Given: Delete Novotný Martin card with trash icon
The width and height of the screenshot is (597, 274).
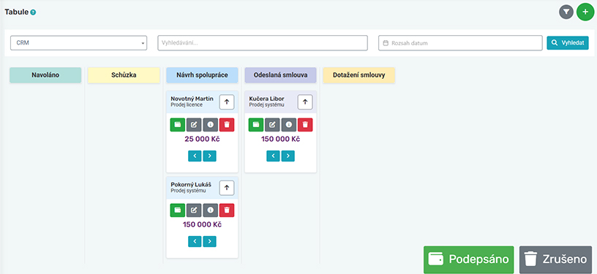Looking at the screenshot, I should point(227,125).
